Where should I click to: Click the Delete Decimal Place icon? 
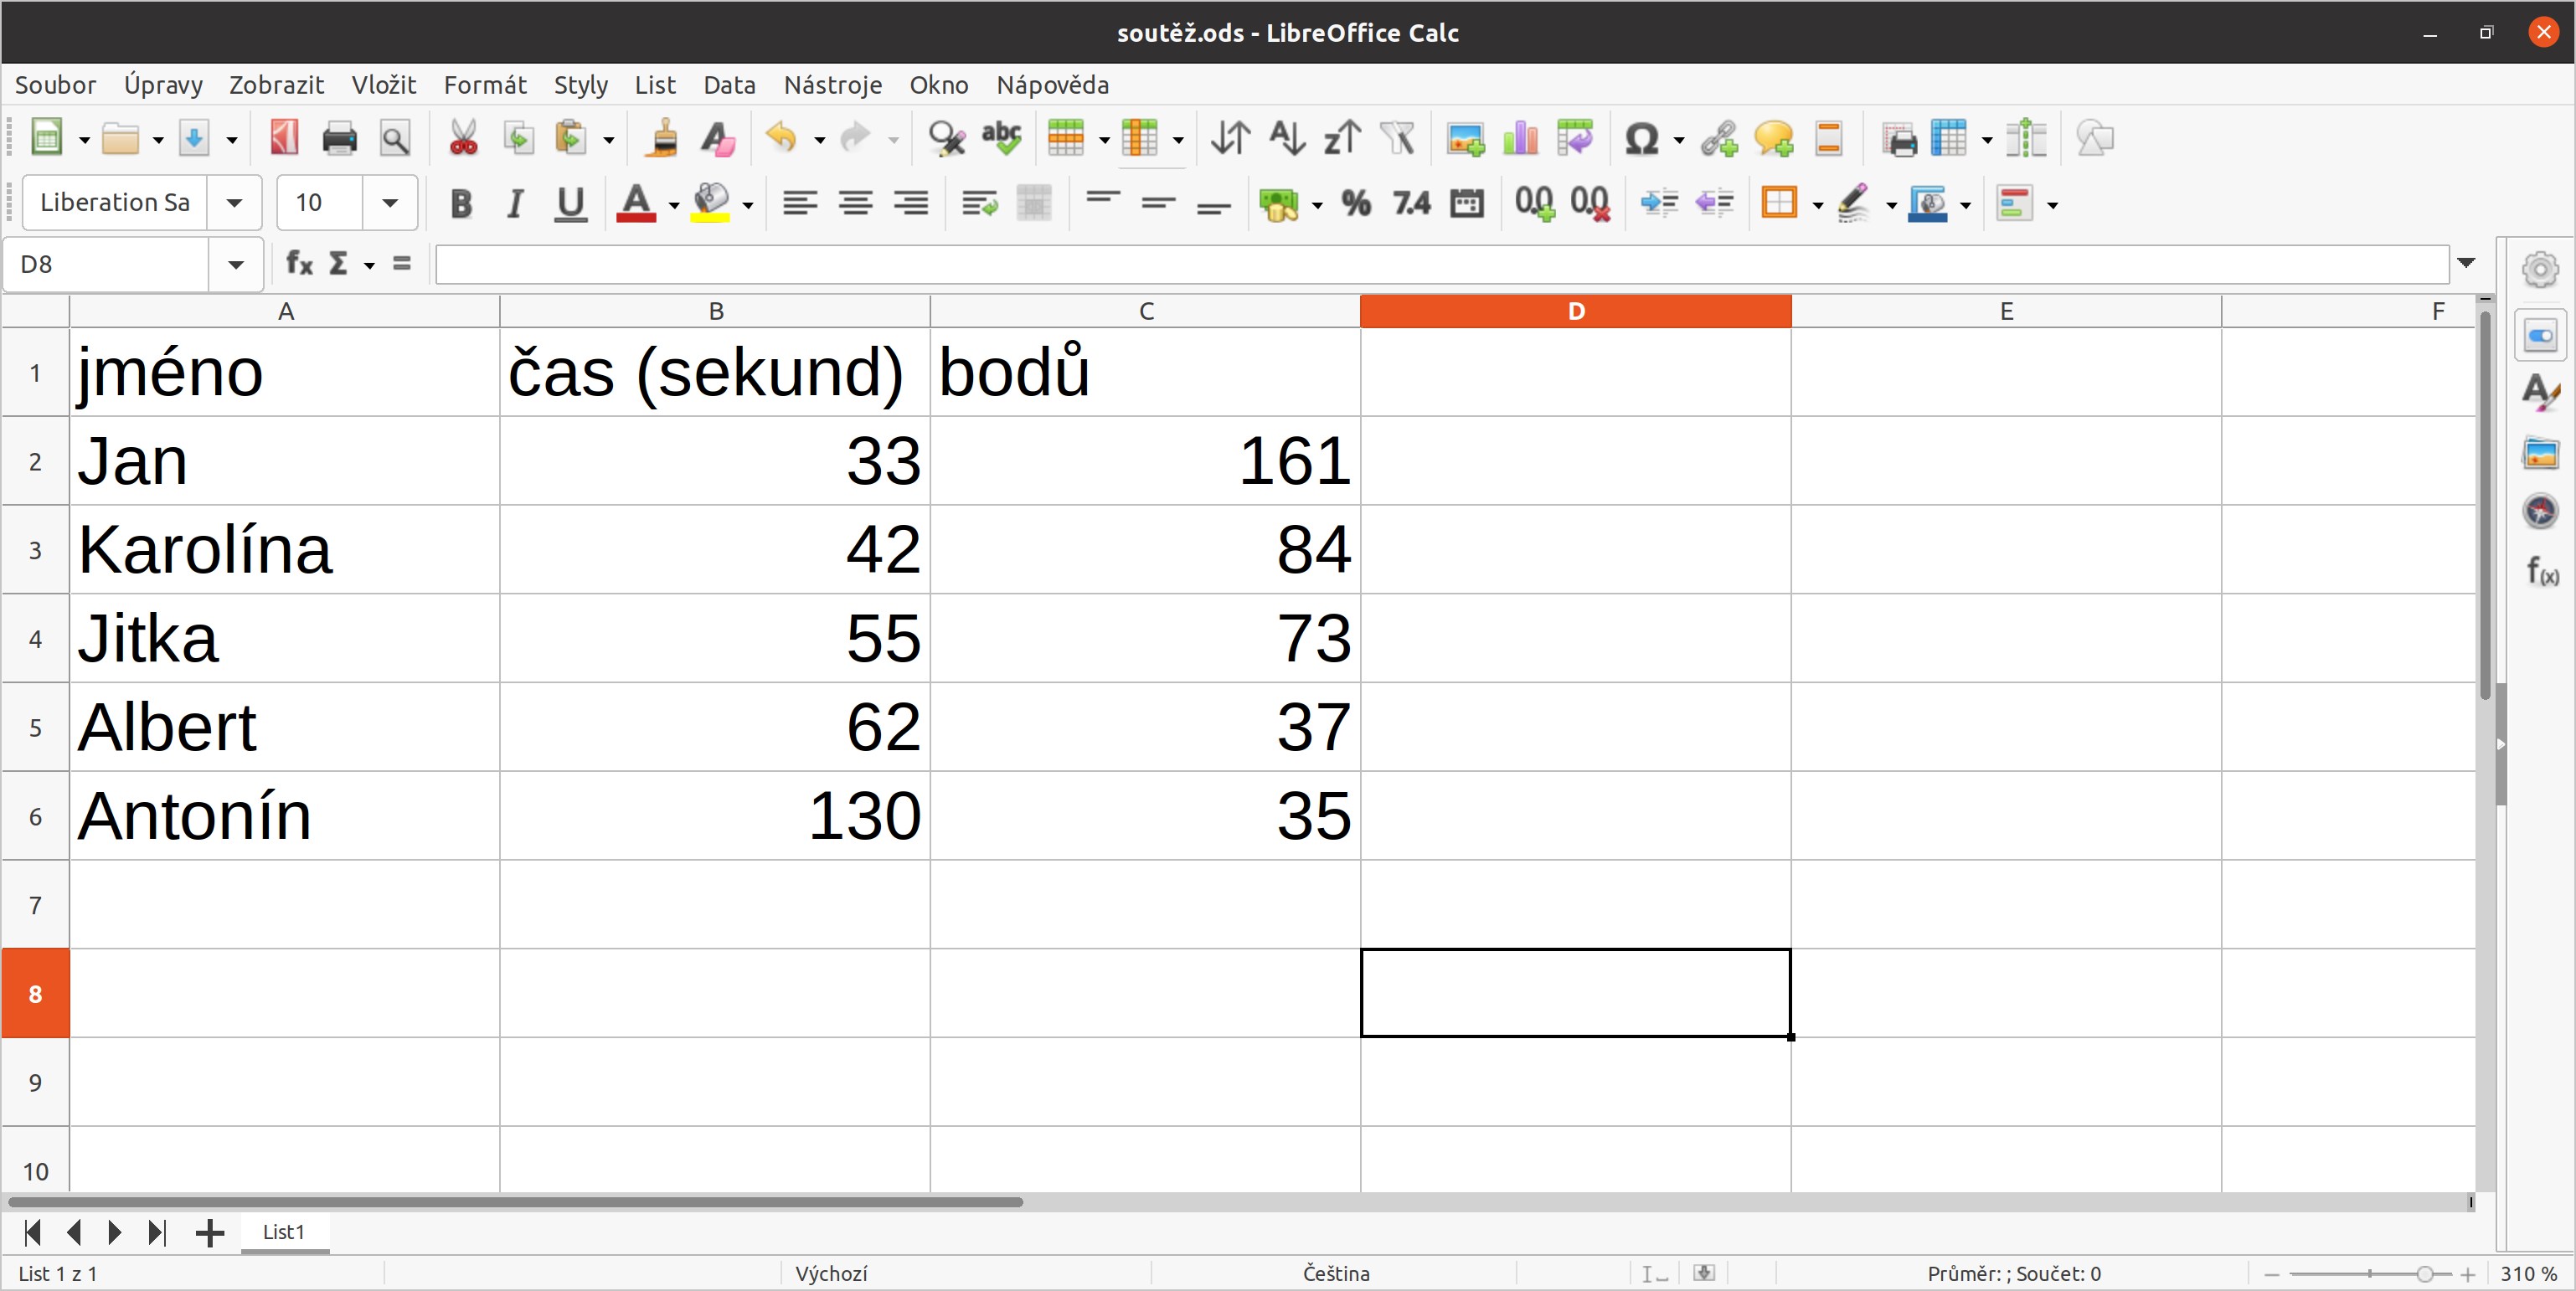(1590, 204)
